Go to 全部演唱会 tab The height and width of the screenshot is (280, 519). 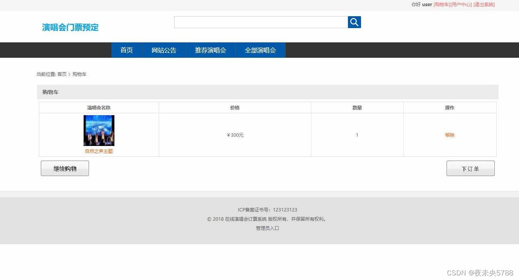(260, 50)
